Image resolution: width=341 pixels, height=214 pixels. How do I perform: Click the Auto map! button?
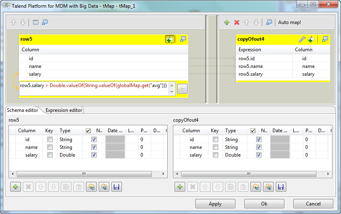pyautogui.click(x=290, y=22)
